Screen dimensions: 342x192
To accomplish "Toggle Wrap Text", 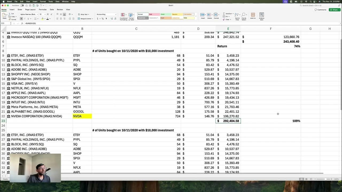I will [x=83, y=14].
